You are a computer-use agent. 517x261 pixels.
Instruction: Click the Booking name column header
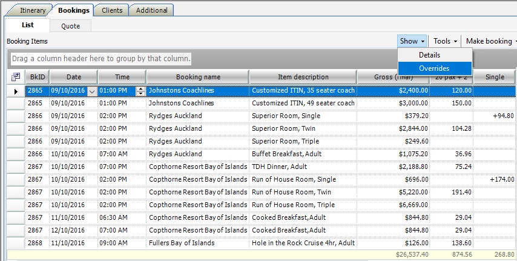tap(198, 77)
